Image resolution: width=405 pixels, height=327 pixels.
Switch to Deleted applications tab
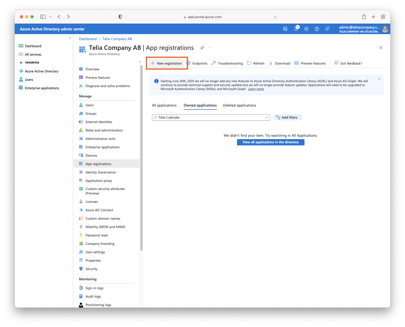(240, 105)
